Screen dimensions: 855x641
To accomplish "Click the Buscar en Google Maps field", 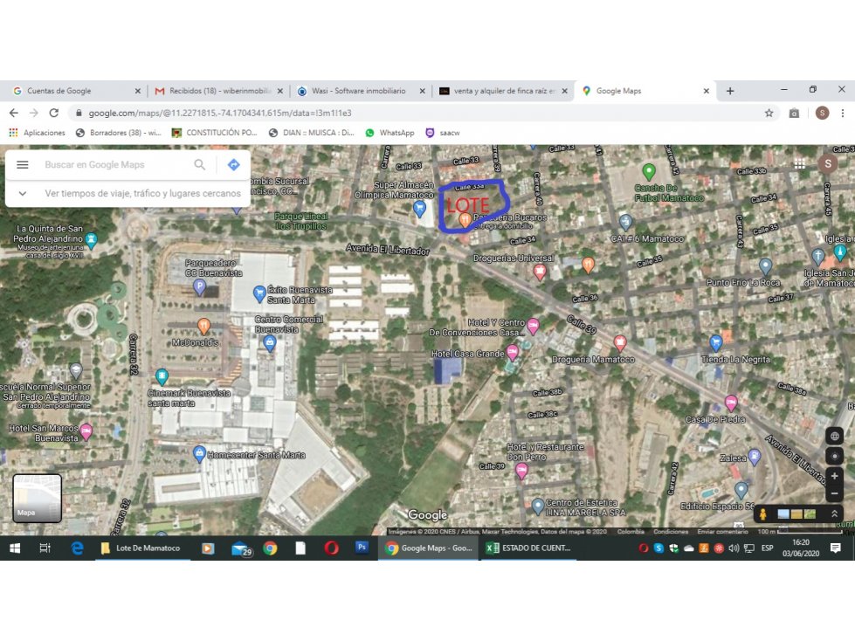I will (115, 164).
